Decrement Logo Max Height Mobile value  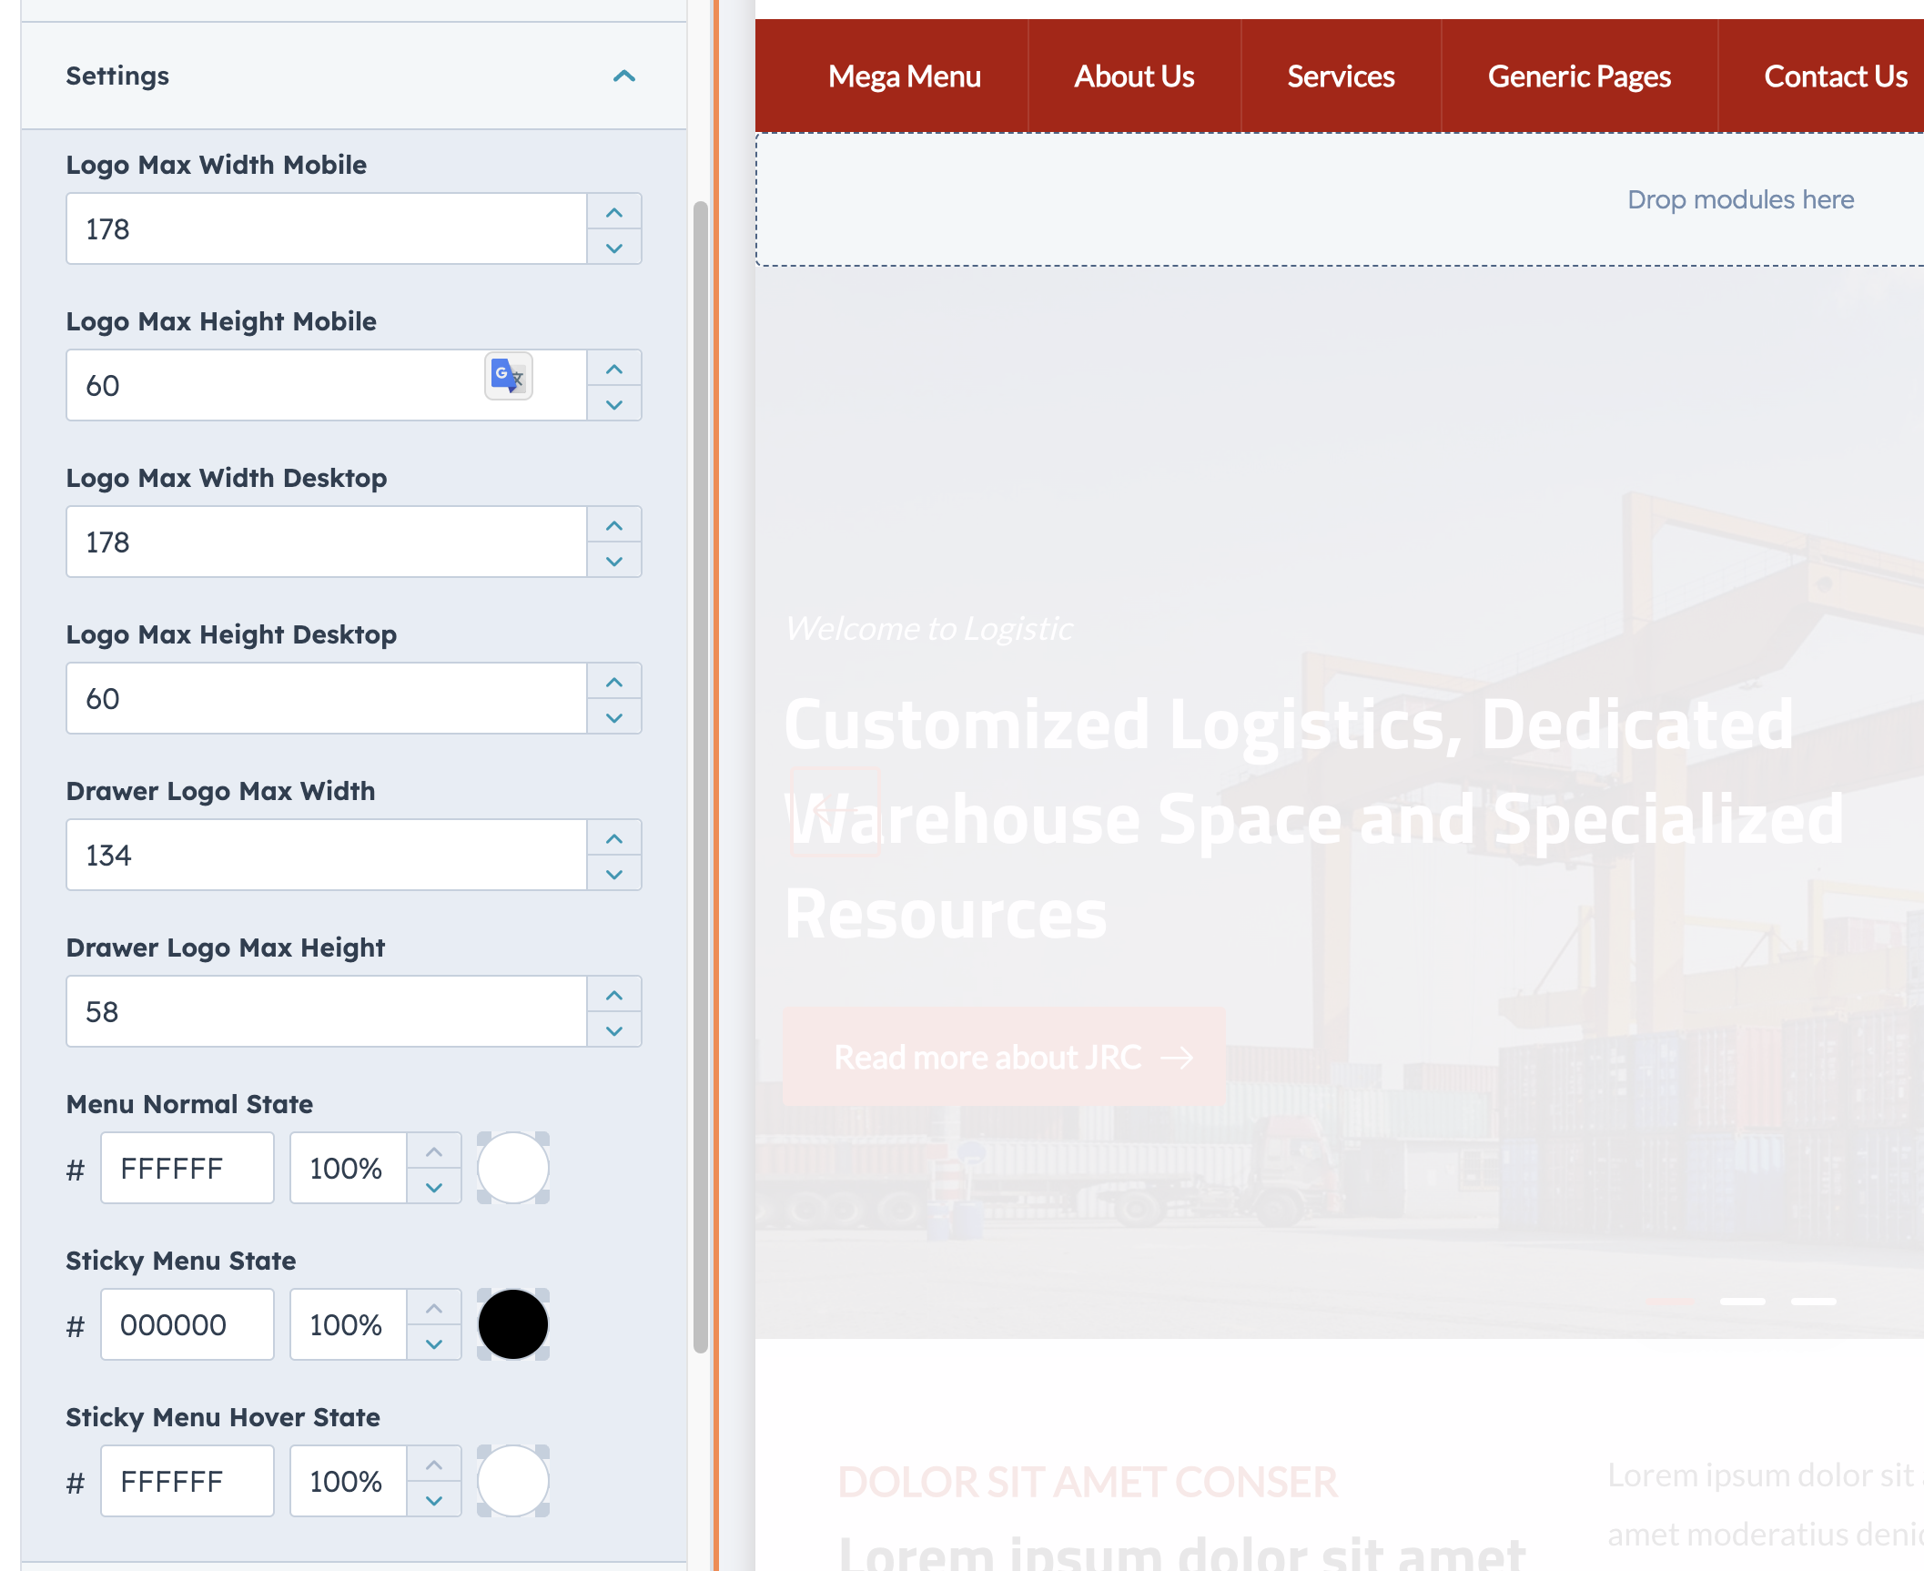[614, 404]
